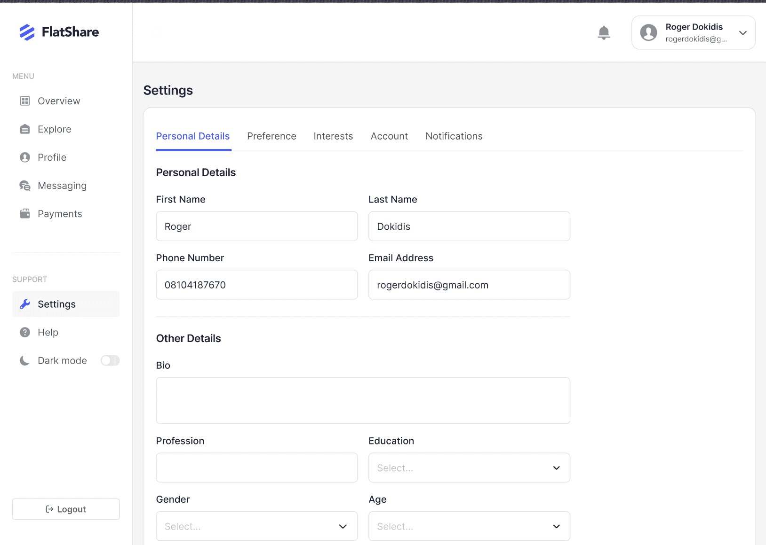Click the Settings wrench icon
Viewport: 766px width, 545px height.
(x=25, y=304)
